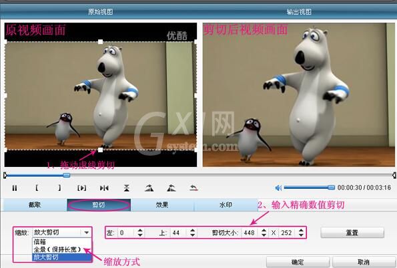
Task: Select 全景(保持长宽) option
Action: (61, 249)
